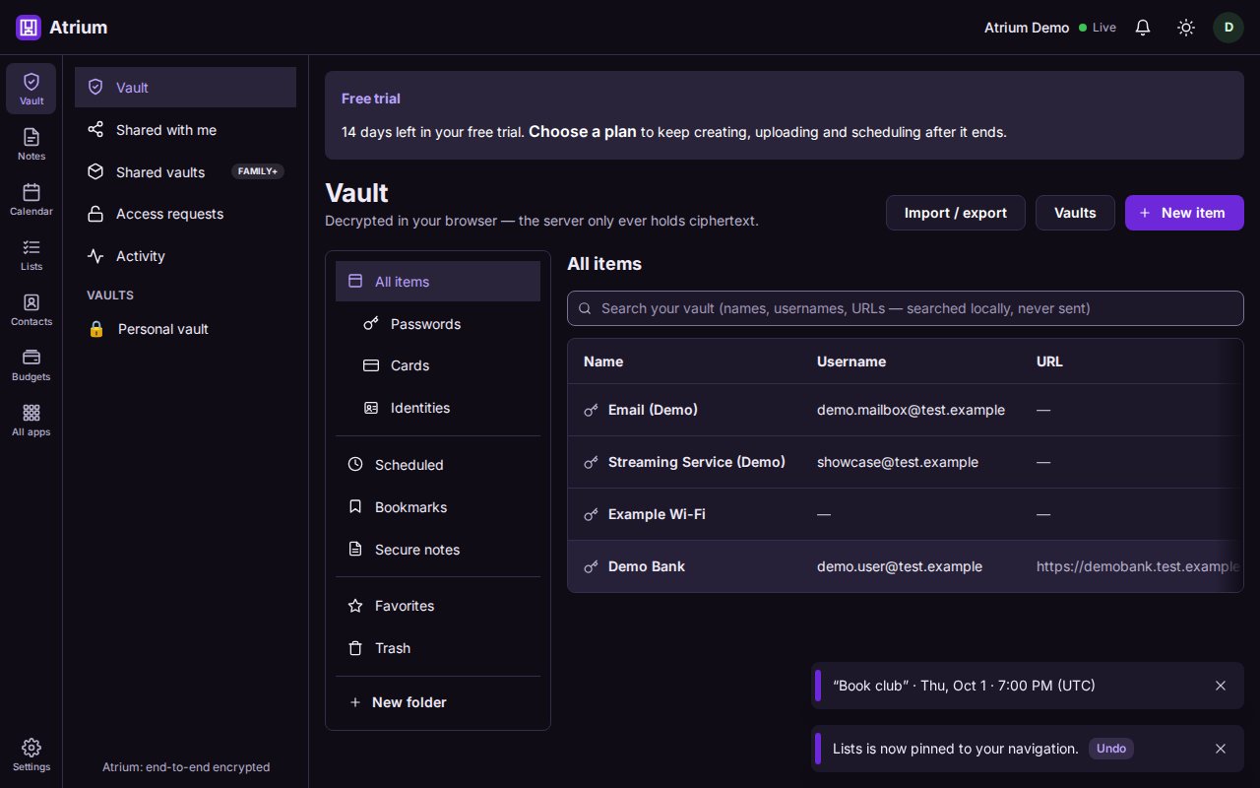Image resolution: width=1260 pixels, height=788 pixels.
Task: Open Notes app in left rail
Action: coord(31,144)
